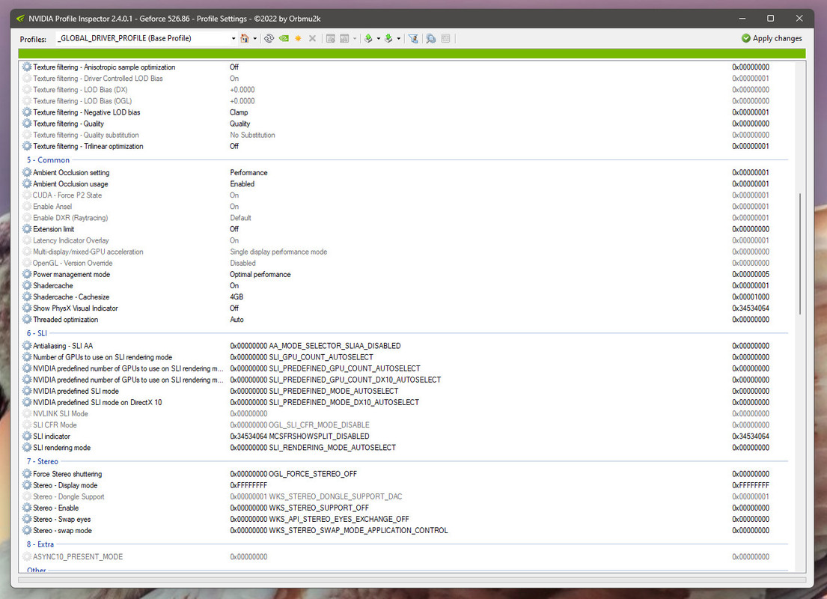Image resolution: width=827 pixels, height=599 pixels.
Task: Click the magnifier scan profiles icon
Action: click(431, 38)
